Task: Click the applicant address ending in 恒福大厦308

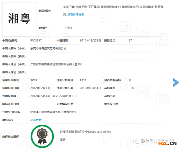Action: [56, 64]
